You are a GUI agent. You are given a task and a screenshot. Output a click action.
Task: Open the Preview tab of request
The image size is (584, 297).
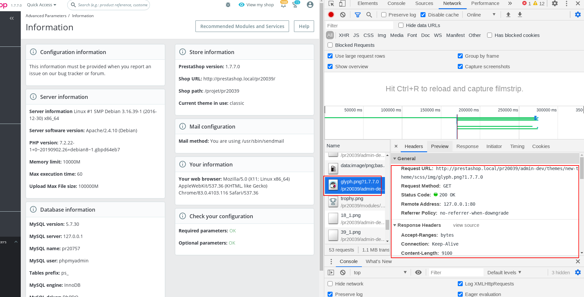coord(440,146)
